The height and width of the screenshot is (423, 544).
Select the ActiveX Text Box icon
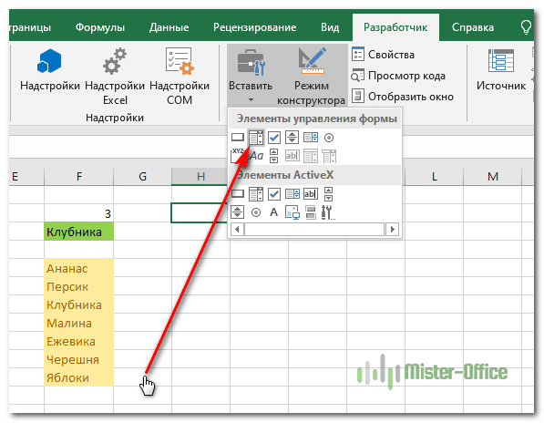[311, 194]
